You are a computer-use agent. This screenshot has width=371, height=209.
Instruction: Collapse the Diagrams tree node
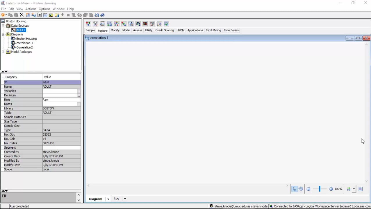pyautogui.click(x=3, y=34)
